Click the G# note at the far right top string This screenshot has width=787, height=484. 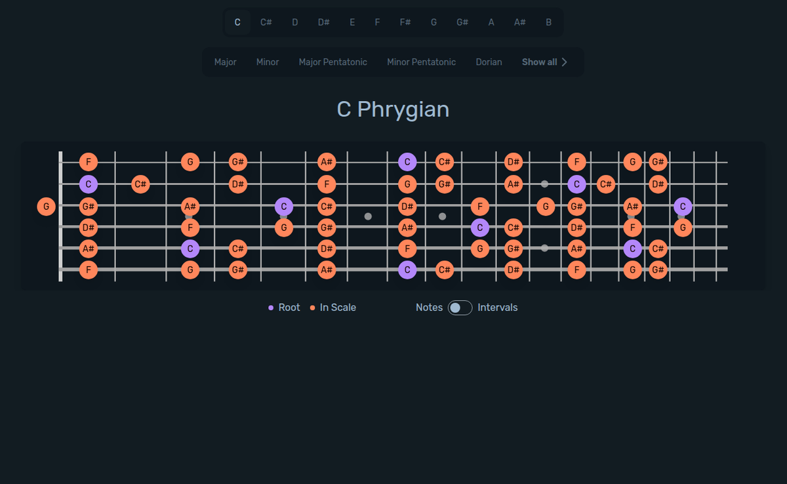click(x=659, y=161)
